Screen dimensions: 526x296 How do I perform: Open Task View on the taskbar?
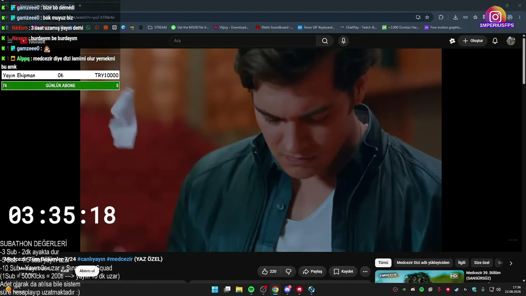click(227, 289)
